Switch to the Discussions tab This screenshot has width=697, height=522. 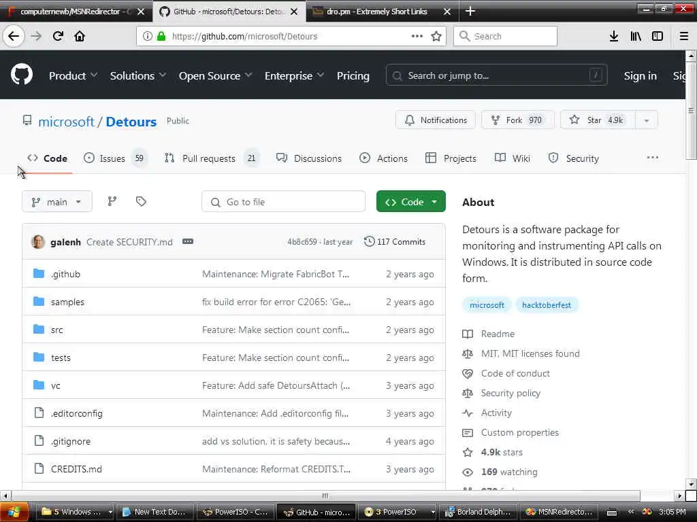(x=309, y=158)
